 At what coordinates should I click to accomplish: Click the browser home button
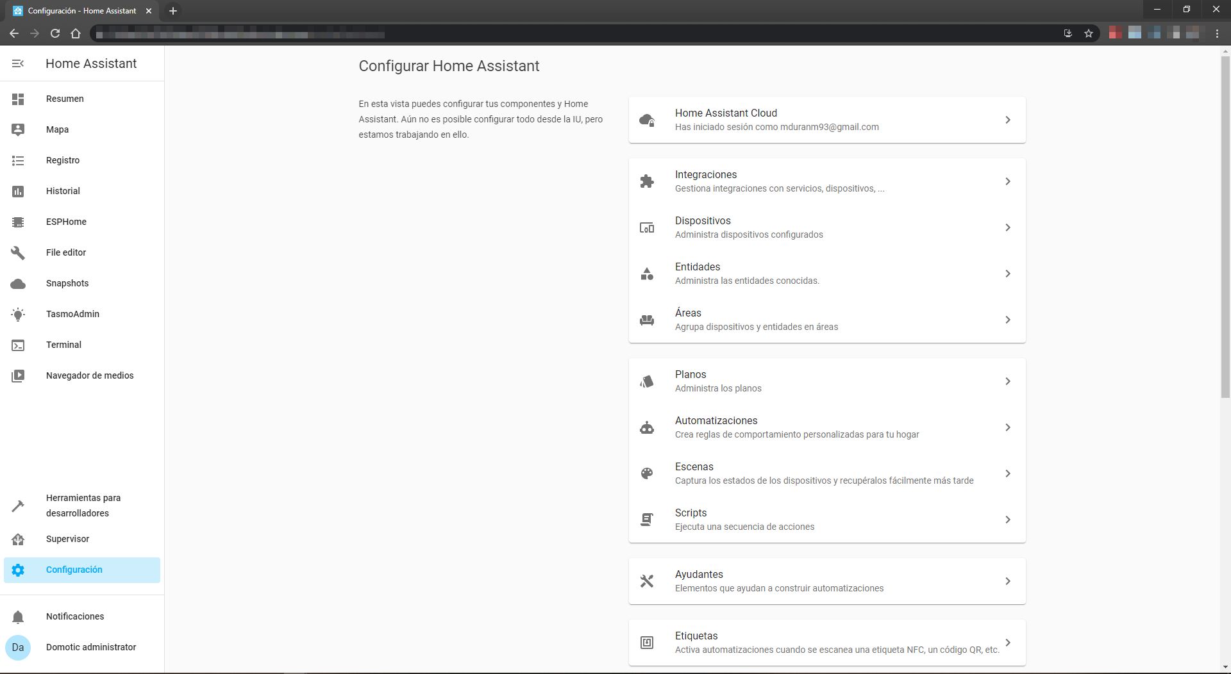(76, 34)
